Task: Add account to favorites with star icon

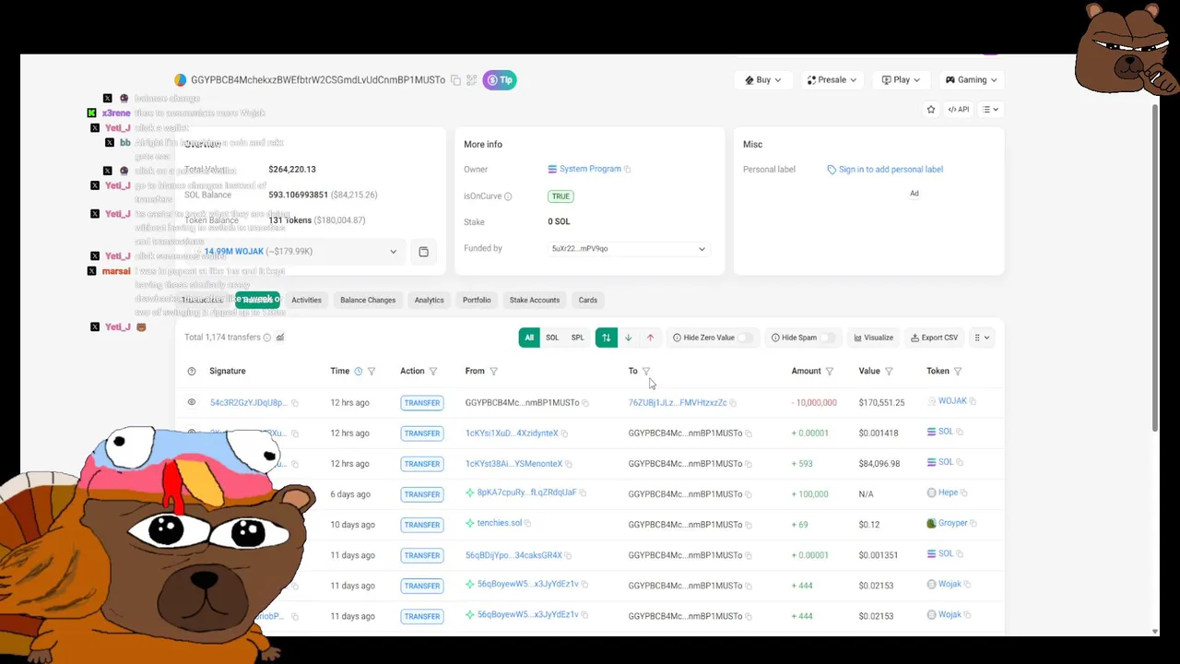Action: point(931,110)
